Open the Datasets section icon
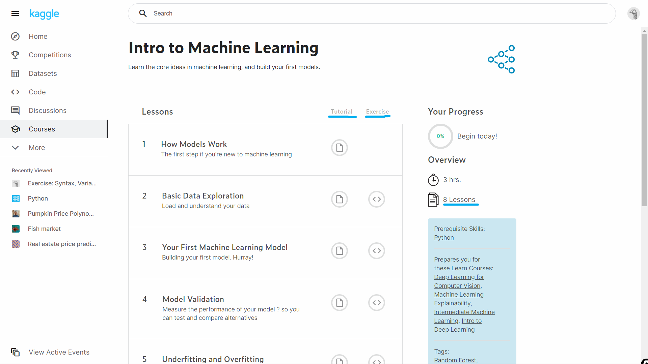Image resolution: width=648 pixels, height=364 pixels. point(16,73)
